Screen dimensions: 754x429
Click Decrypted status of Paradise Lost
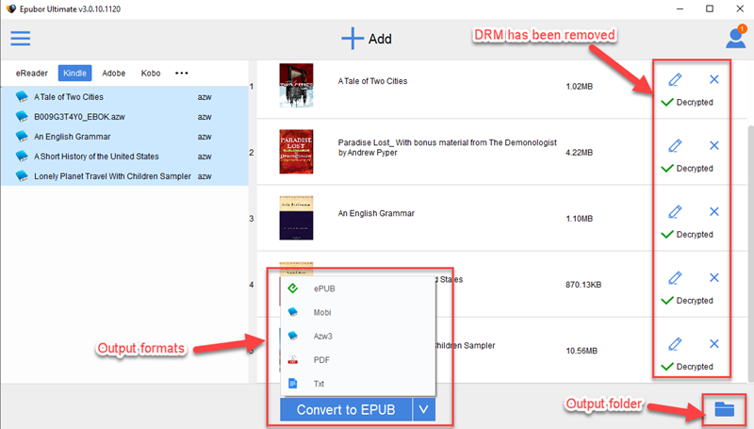[x=687, y=169]
